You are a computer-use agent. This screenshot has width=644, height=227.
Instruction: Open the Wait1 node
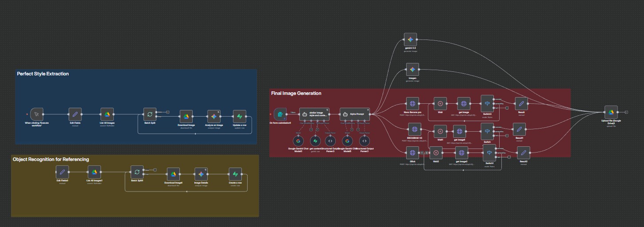point(439,131)
